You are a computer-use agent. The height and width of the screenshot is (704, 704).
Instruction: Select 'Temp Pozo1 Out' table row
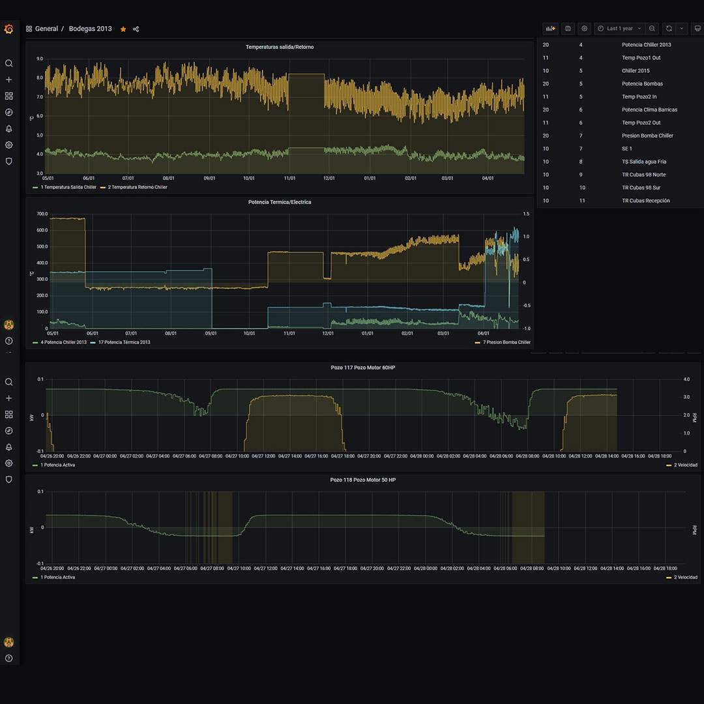point(620,58)
